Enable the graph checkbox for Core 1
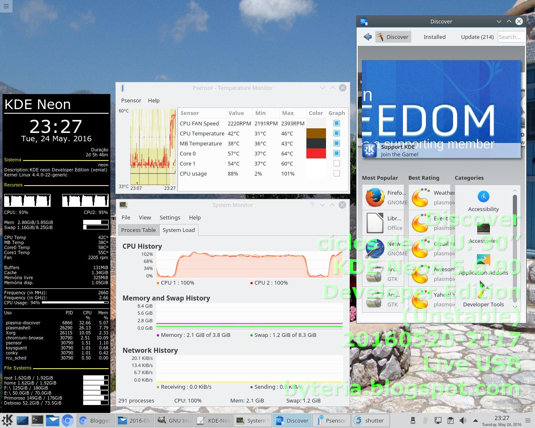This screenshot has height=428, width=535. 336,163
